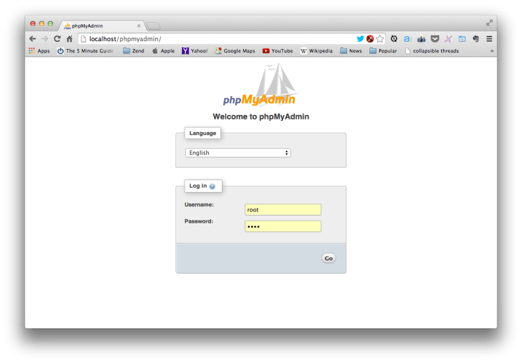Viewport: 522px width, 363px height.
Task: Open the YouTube bookmark
Action: (278, 51)
